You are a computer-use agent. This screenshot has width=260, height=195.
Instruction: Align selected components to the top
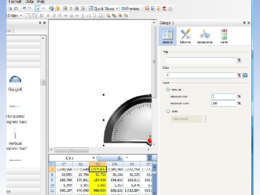point(60,16)
